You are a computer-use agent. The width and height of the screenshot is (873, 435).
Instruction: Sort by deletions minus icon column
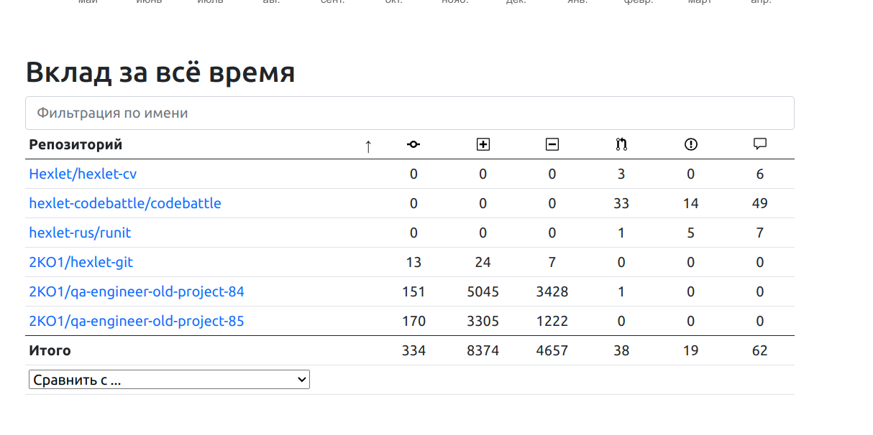coord(552,144)
